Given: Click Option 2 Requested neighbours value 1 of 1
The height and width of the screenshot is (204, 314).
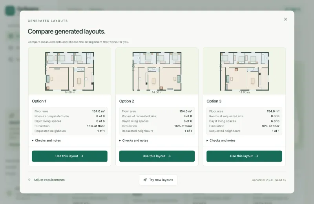Looking at the screenshot, I should click(x=188, y=131).
